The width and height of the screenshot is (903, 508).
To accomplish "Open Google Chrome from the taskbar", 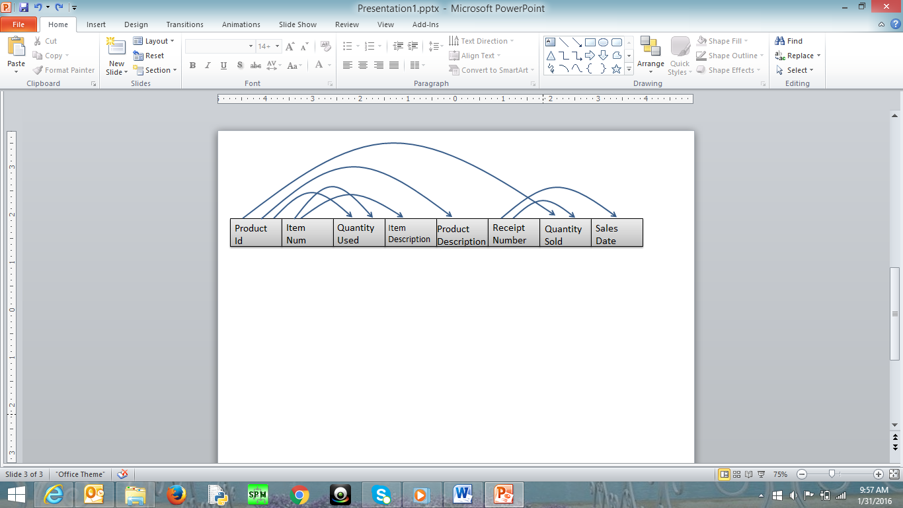I will click(x=299, y=494).
